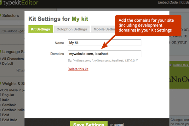Image resolution: width=189 pixels, height=126 pixels.
Task: Enable the Semibold weight checkbox
Action: (1, 105)
